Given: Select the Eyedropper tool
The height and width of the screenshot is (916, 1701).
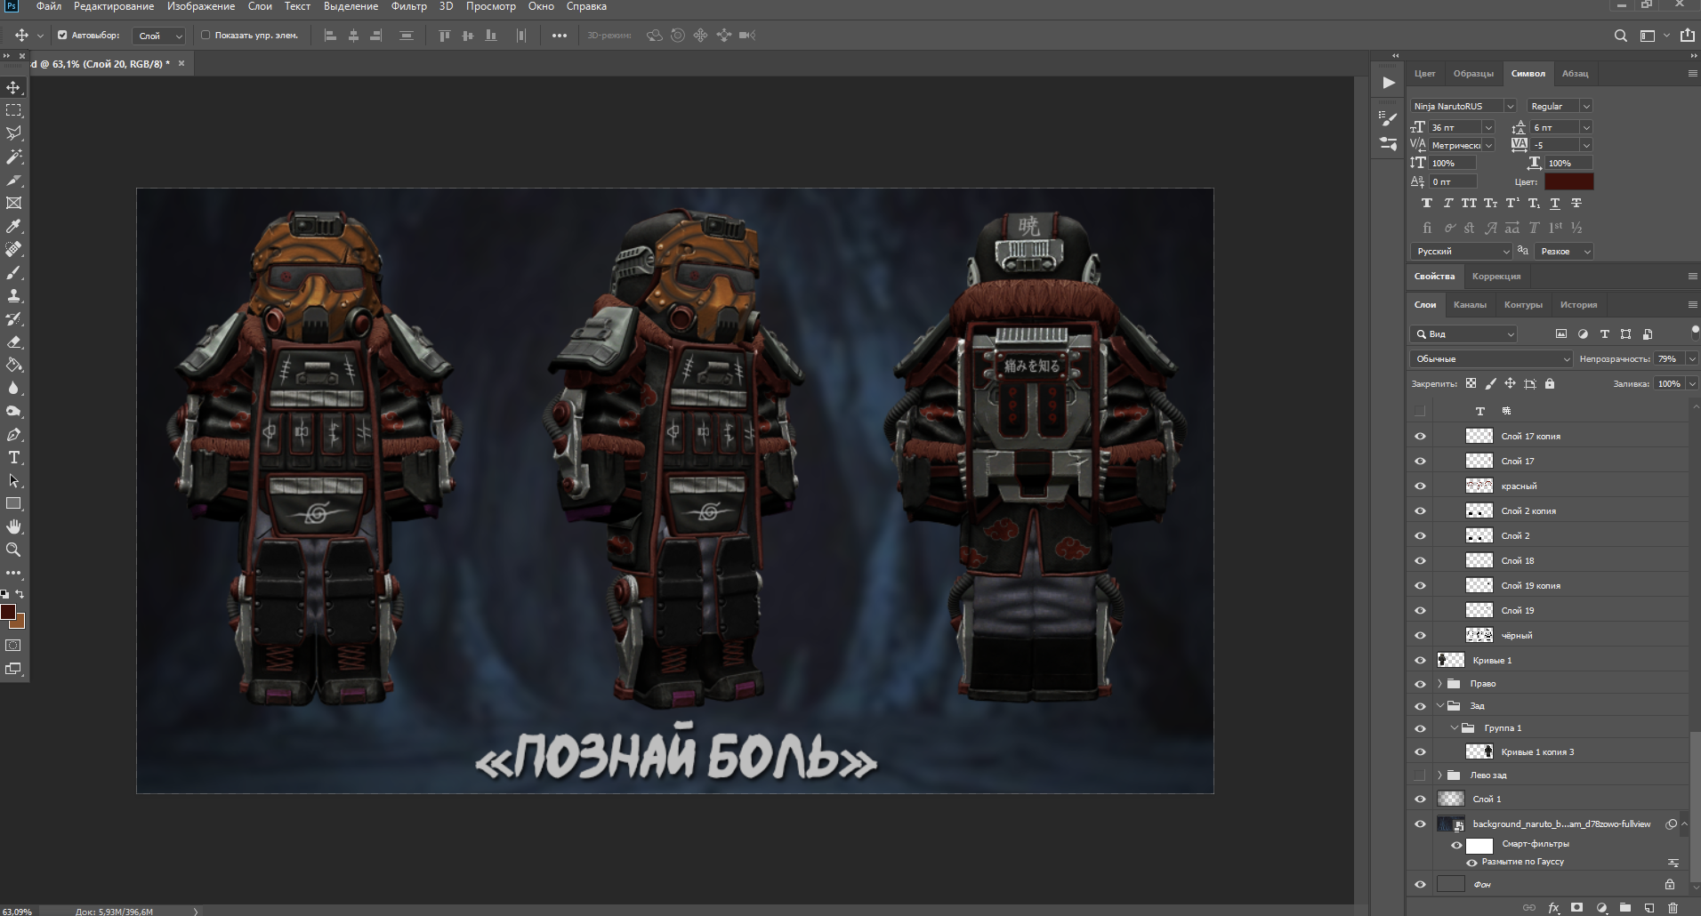Looking at the screenshot, I should tap(13, 226).
